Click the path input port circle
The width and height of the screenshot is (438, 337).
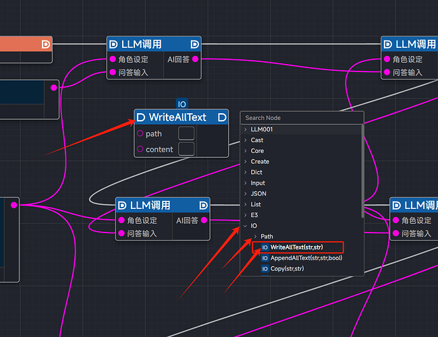pos(140,133)
